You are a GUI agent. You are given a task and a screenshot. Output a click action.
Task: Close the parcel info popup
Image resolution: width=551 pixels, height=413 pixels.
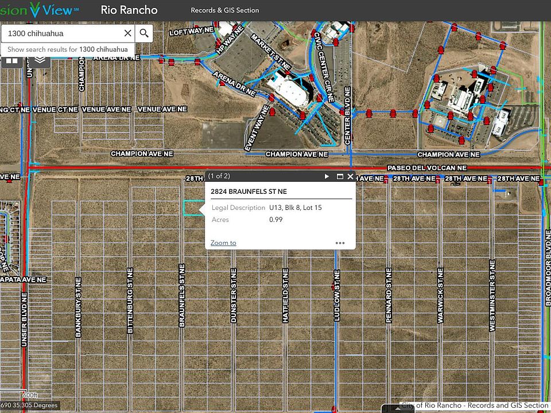[350, 176]
